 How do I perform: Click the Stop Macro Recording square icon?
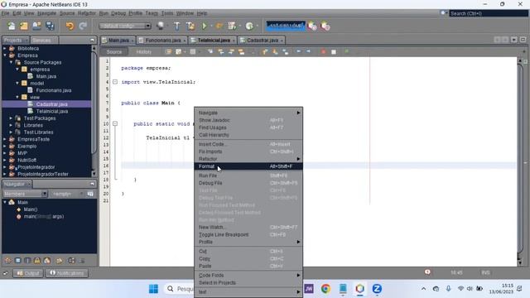click(334, 51)
